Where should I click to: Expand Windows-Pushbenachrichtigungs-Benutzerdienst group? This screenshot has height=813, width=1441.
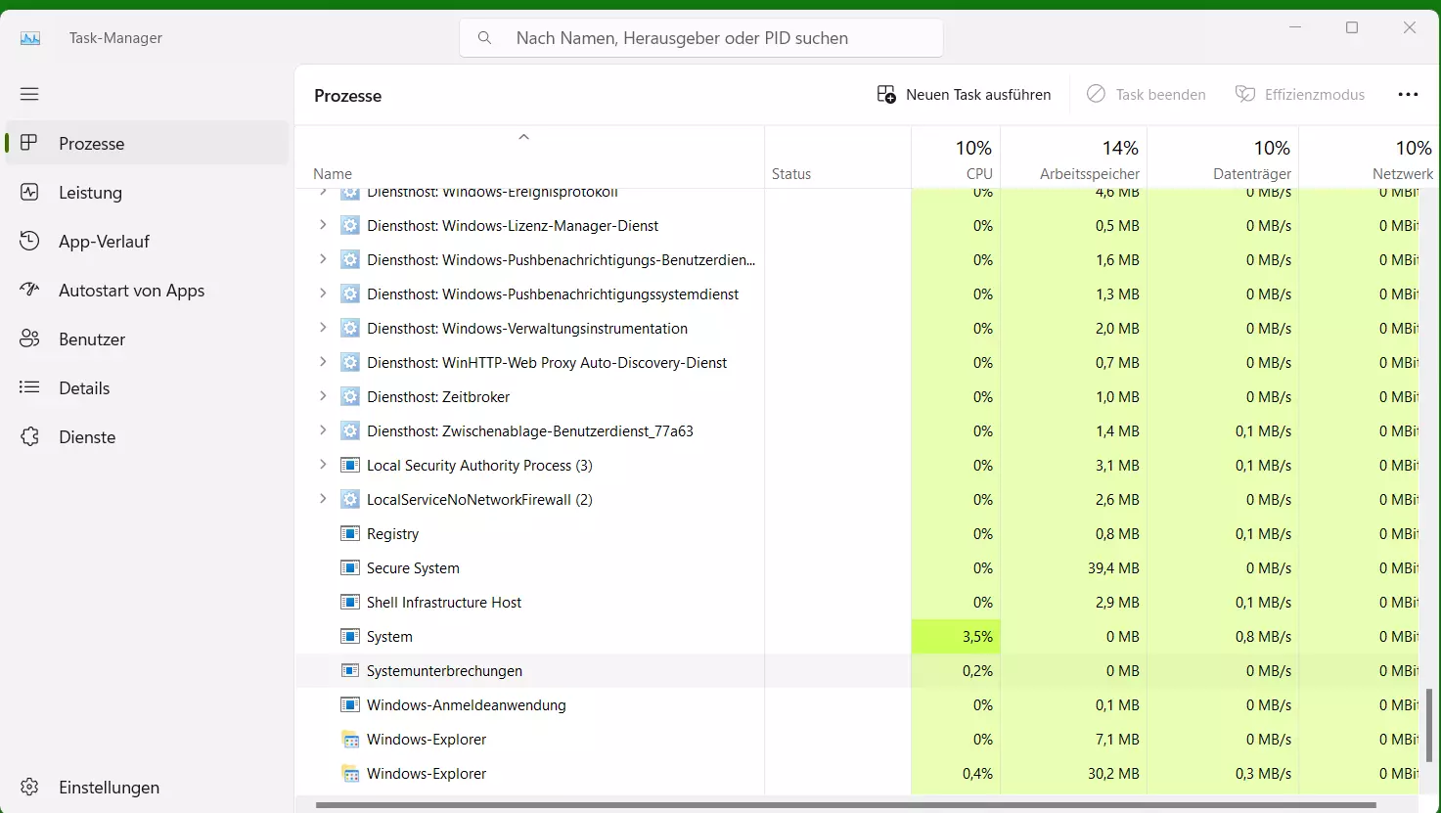tap(323, 259)
